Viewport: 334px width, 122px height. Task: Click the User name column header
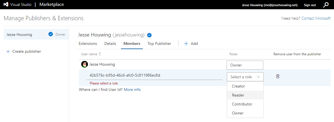[89, 54]
